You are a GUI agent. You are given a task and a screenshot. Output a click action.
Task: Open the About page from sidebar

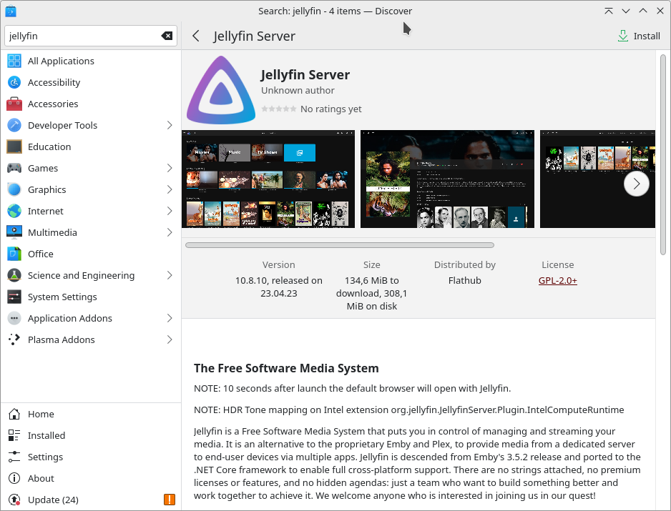tap(14, 478)
